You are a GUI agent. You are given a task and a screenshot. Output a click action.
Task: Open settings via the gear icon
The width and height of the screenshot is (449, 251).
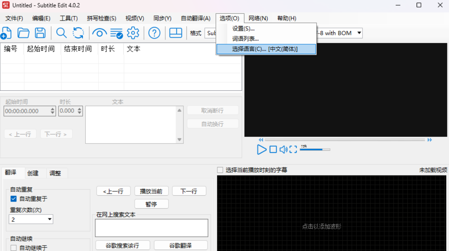point(132,33)
